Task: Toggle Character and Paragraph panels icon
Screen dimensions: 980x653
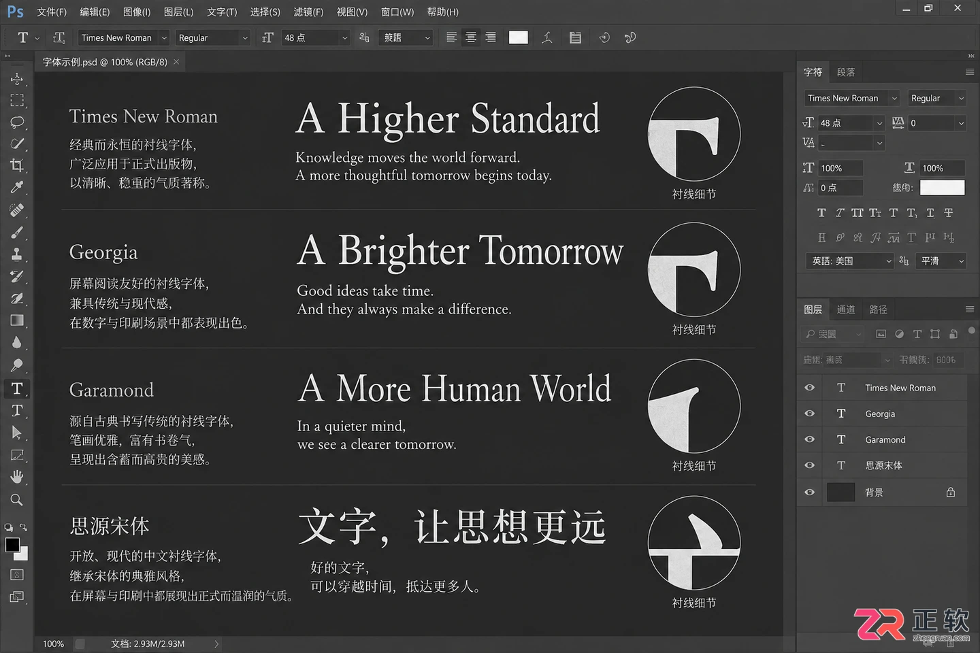Action: click(x=575, y=37)
